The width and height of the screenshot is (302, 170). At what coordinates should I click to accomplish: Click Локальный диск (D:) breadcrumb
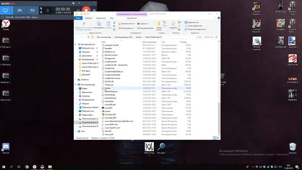pyautogui.click(x=123, y=37)
